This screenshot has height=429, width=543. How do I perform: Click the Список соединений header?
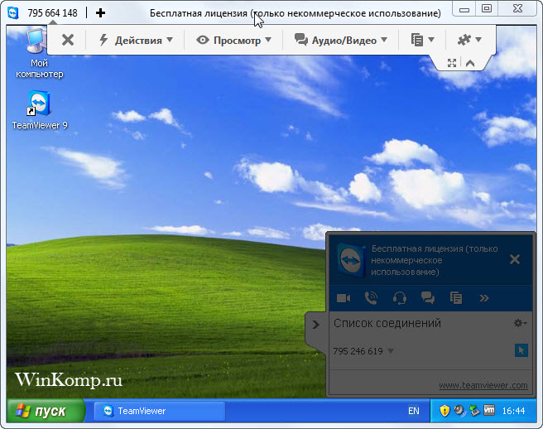(387, 323)
